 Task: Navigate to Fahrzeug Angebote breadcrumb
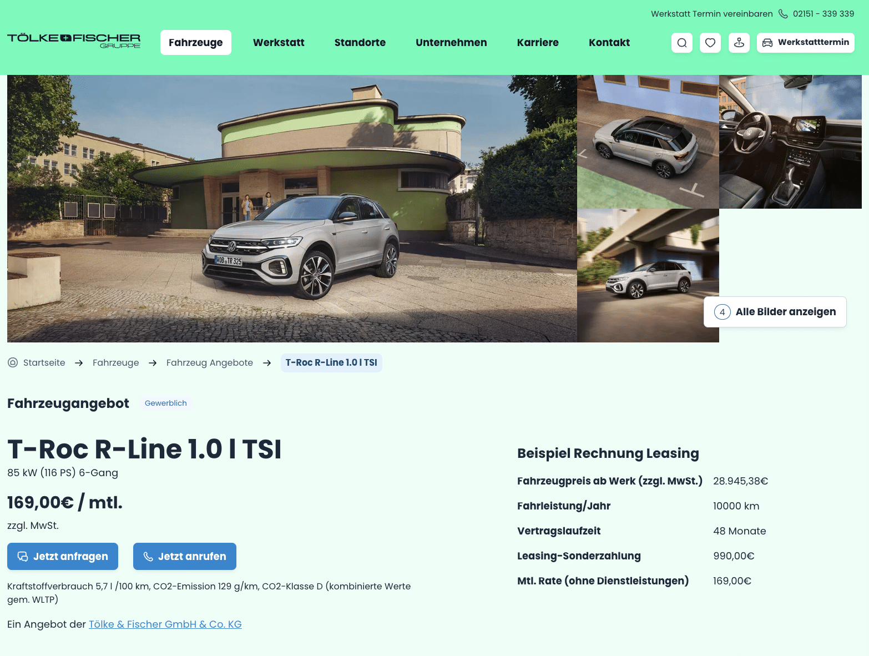click(x=210, y=362)
